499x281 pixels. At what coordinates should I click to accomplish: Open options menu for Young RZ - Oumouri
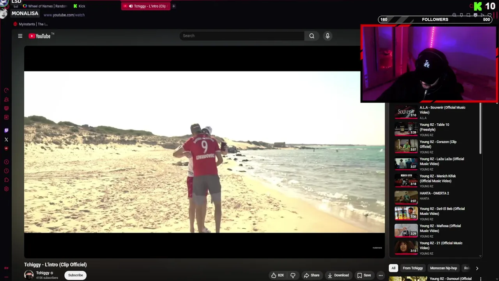click(481, 279)
